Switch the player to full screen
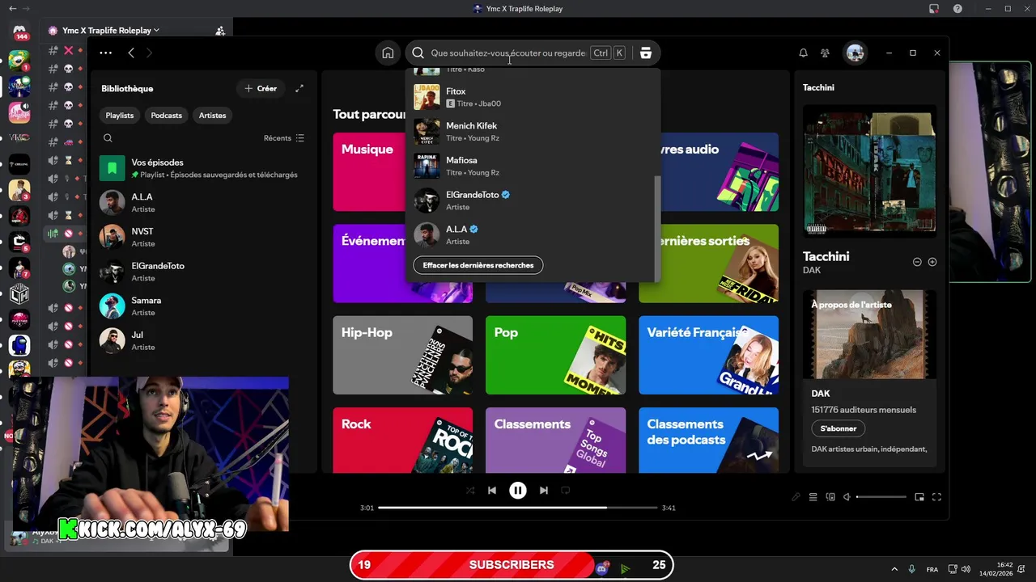This screenshot has width=1036, height=582. tap(936, 497)
